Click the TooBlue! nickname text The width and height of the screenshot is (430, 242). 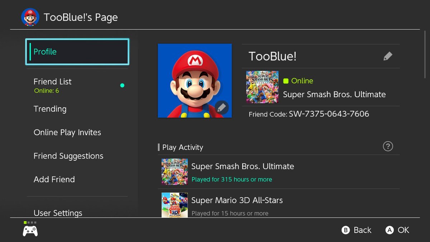coord(272,56)
